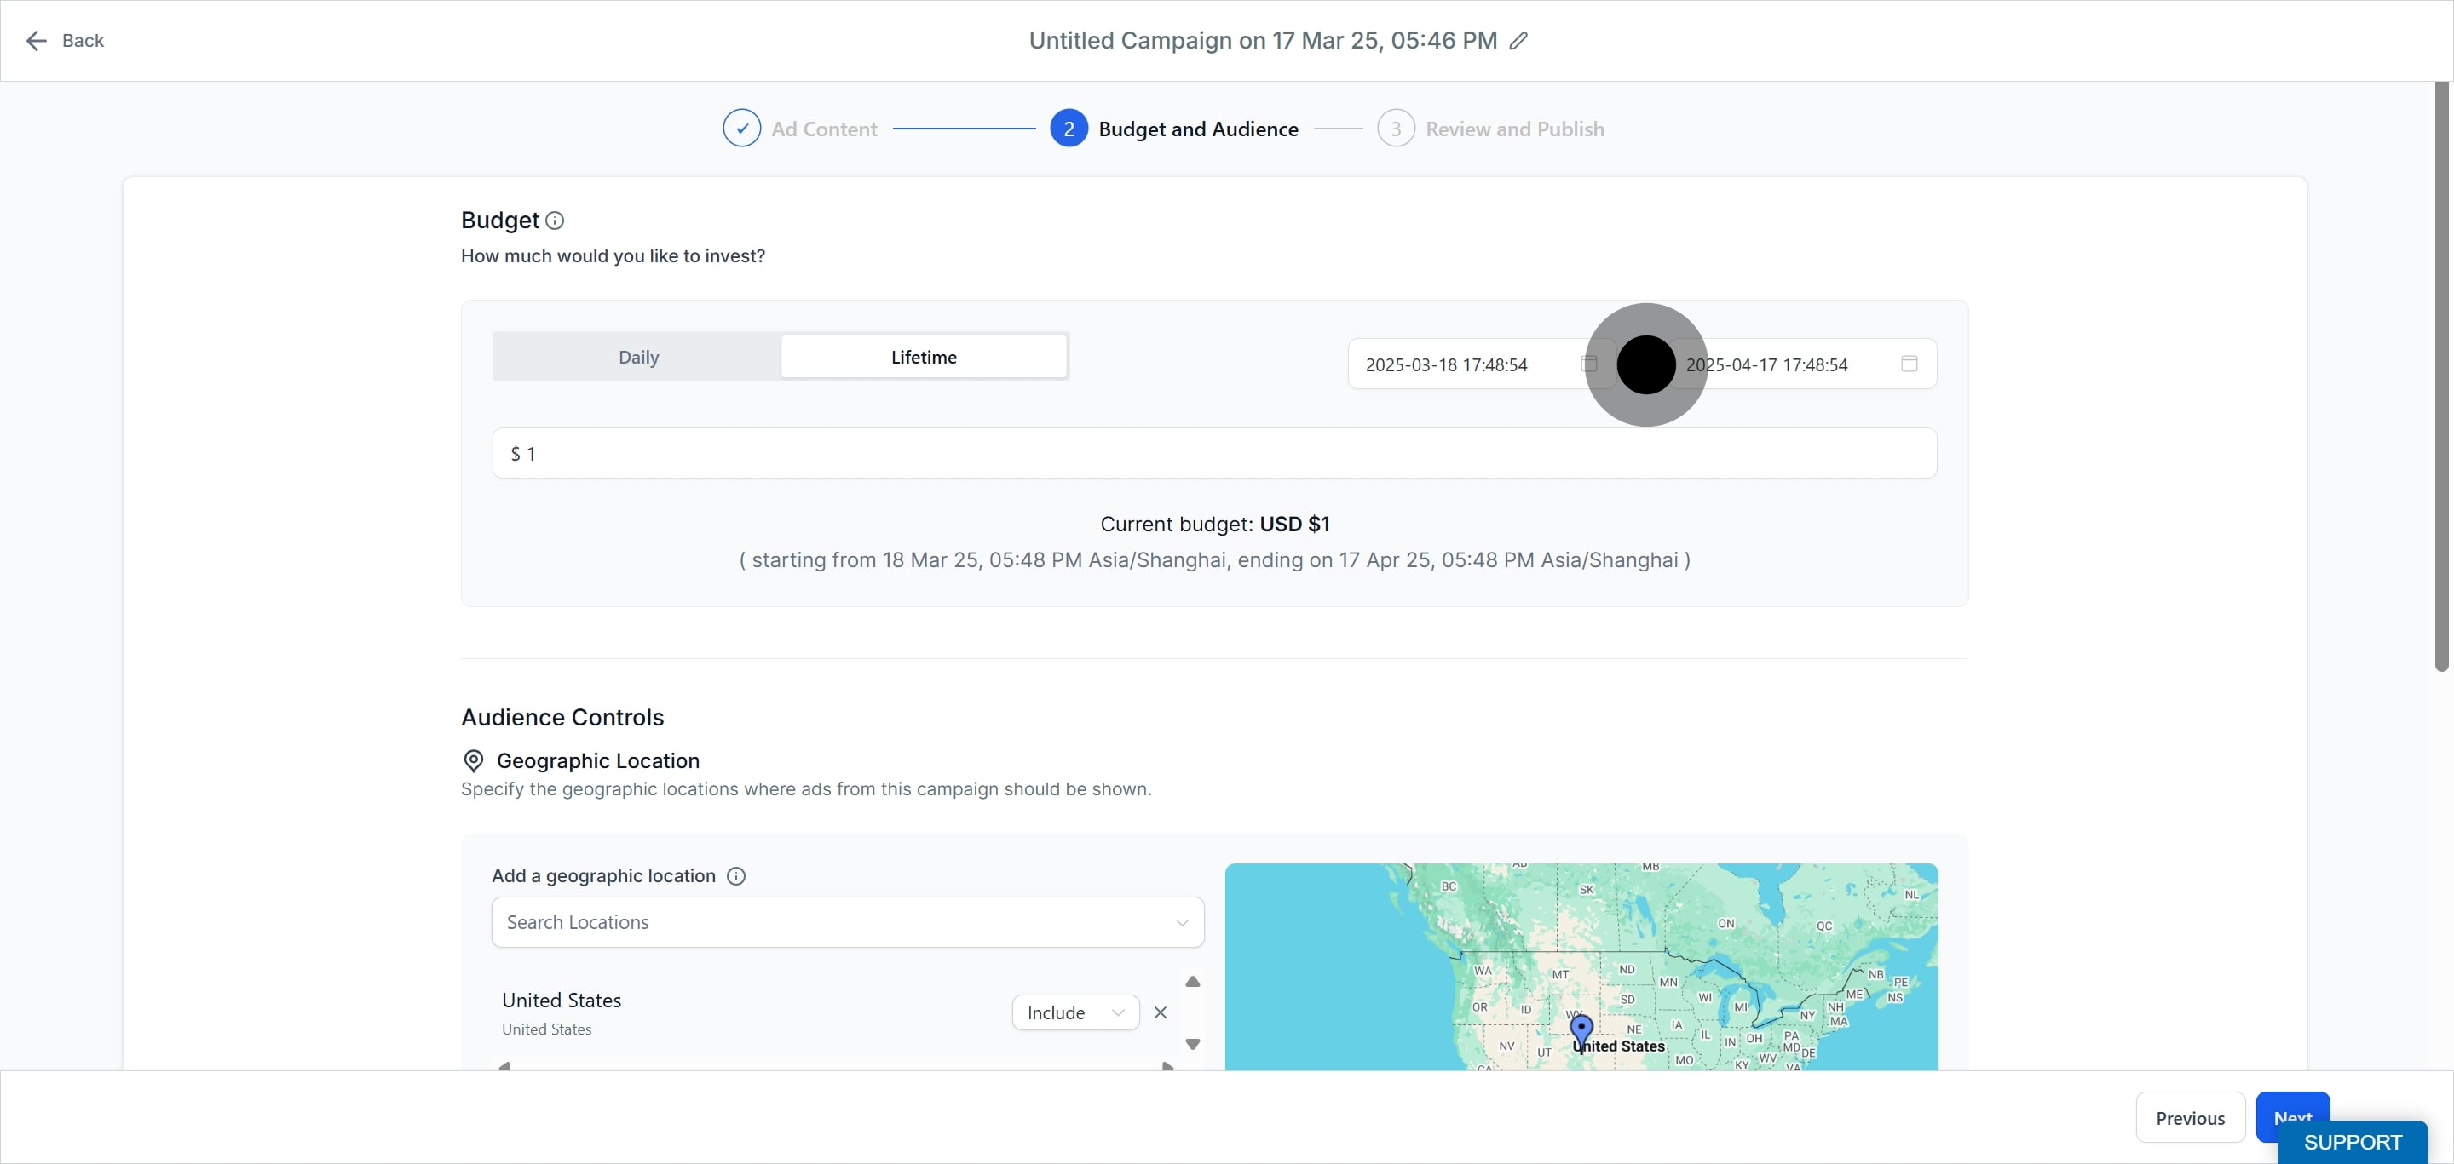Switch budget type to Daily

(637, 357)
